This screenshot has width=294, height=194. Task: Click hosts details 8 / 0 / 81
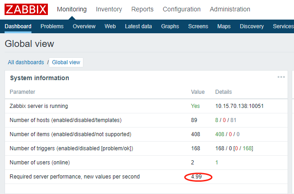pos(226,120)
